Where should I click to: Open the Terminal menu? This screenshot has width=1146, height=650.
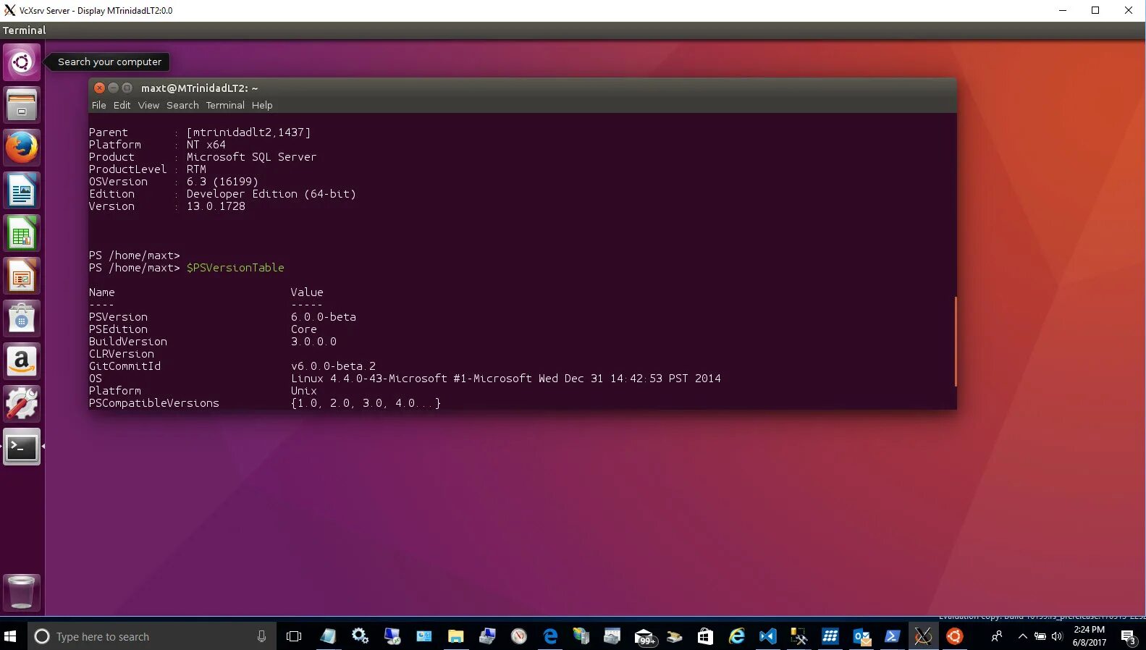point(225,105)
